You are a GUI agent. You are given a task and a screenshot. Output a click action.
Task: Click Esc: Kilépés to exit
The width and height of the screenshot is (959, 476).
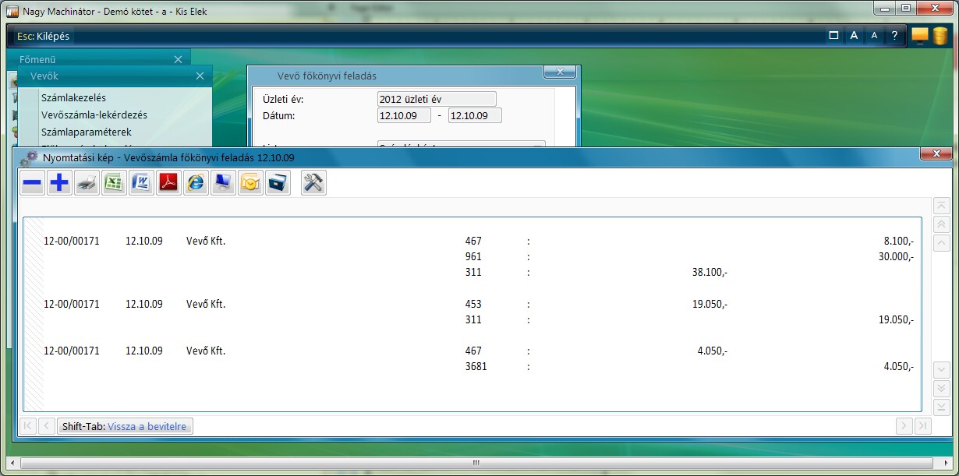pyautogui.click(x=43, y=36)
